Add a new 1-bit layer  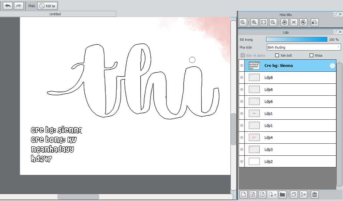tap(262, 194)
